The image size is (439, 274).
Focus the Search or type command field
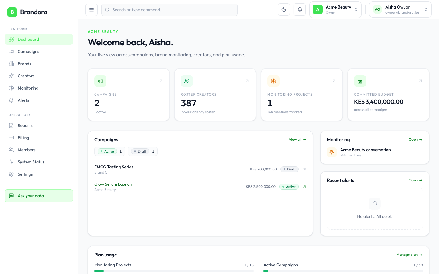(x=170, y=10)
